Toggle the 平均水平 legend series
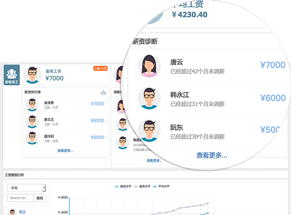 click(x=161, y=187)
